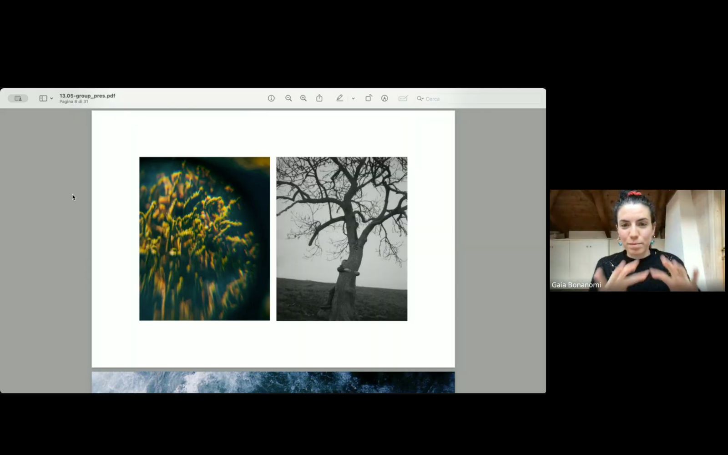Image resolution: width=728 pixels, height=455 pixels.
Task: Select the blurred yellow grass photo
Action: 204,239
